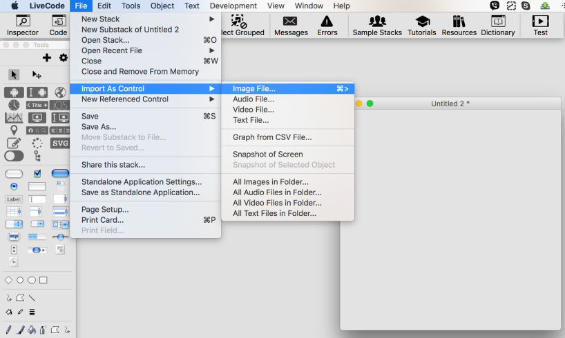Pick the Clock widget
This screenshot has height=338, width=565.
coord(14,105)
